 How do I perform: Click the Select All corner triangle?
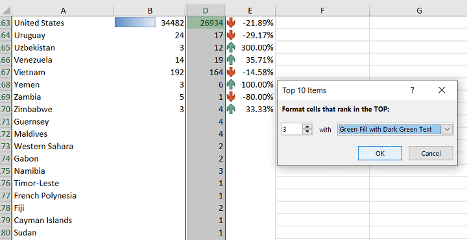click(x=6, y=11)
